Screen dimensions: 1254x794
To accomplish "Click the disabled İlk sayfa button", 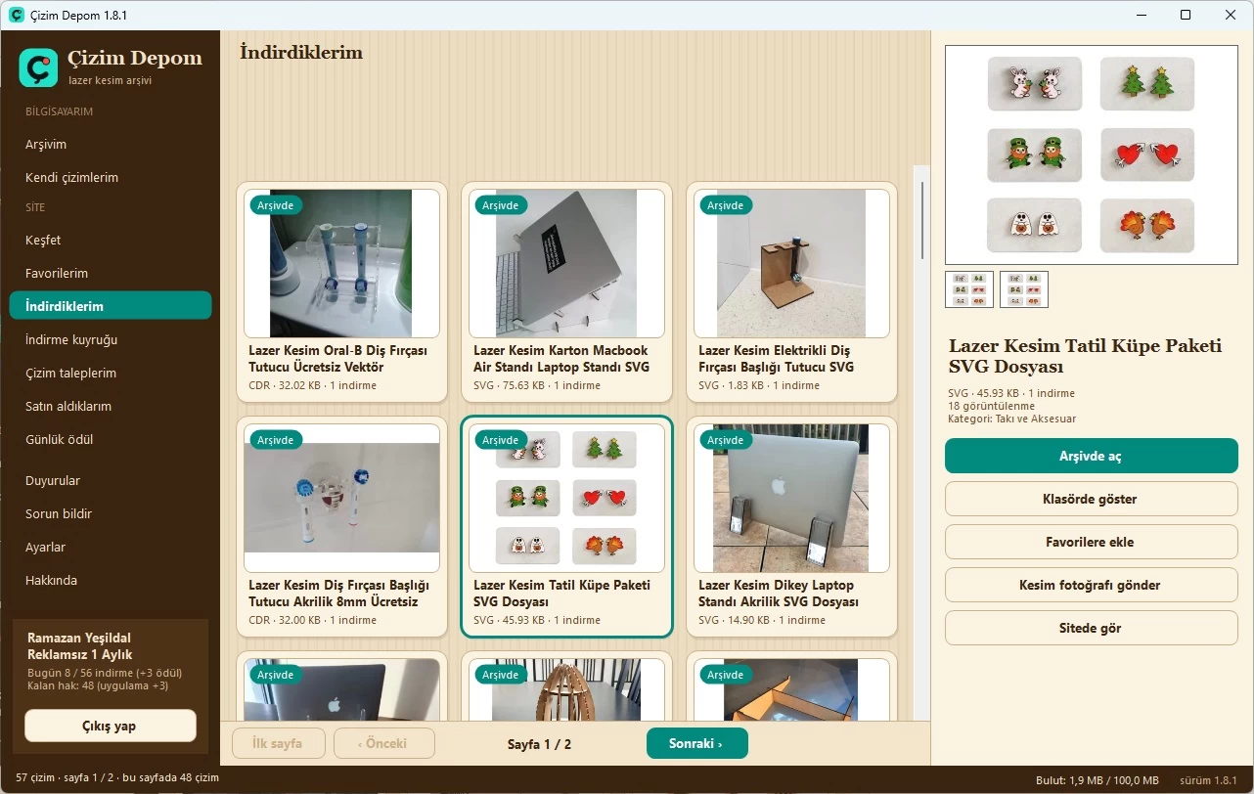I will click(x=278, y=744).
